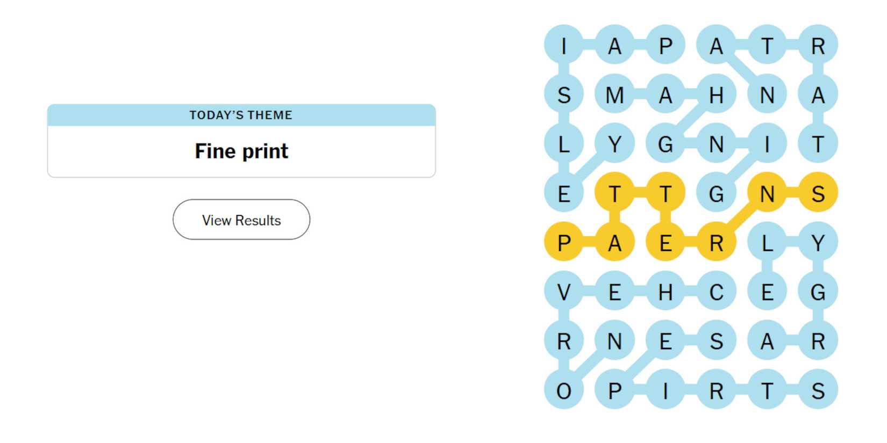
Task: Click the L tile next to the yellow R
Action: [x=768, y=243]
